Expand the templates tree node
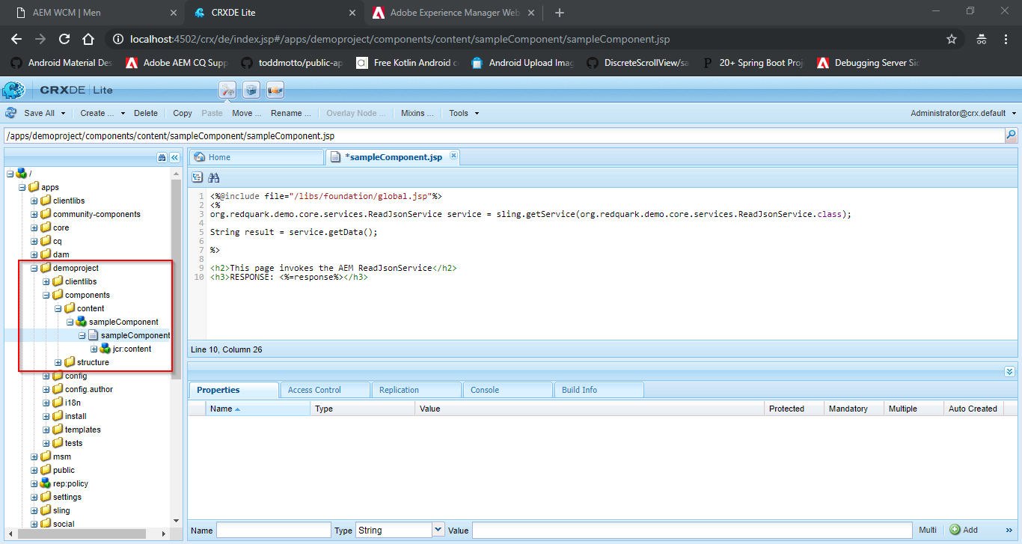This screenshot has width=1022, height=544. point(46,430)
